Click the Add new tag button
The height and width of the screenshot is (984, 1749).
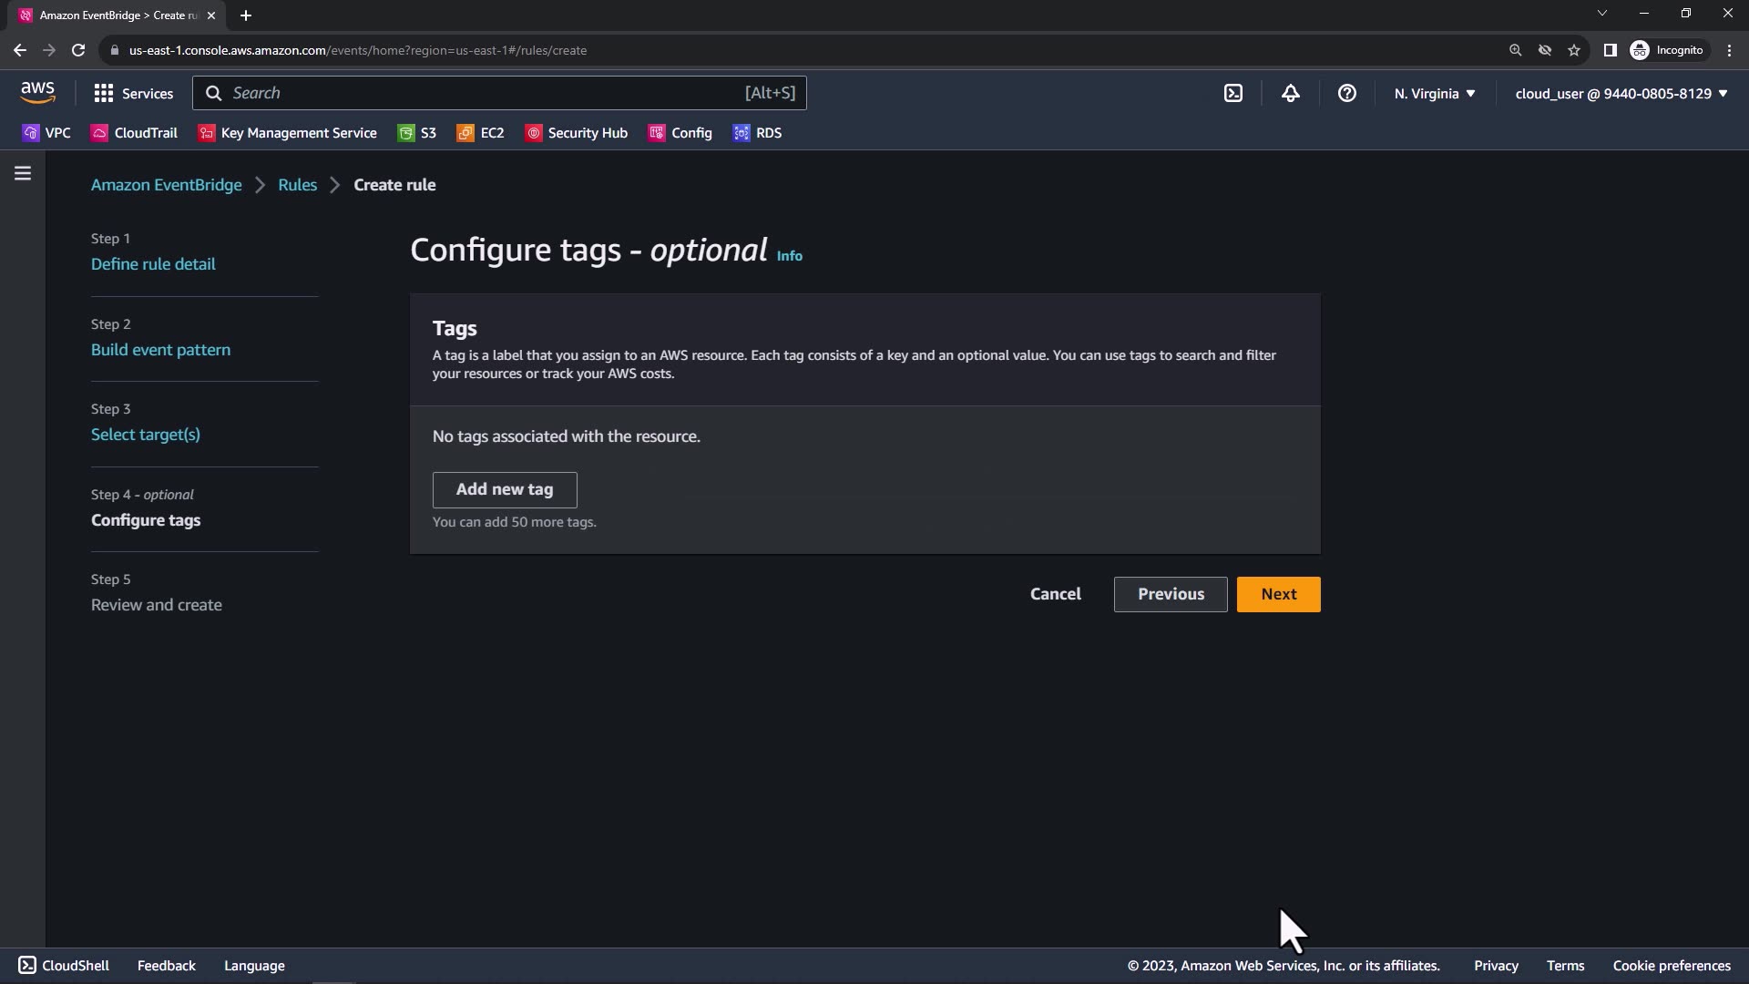click(505, 489)
